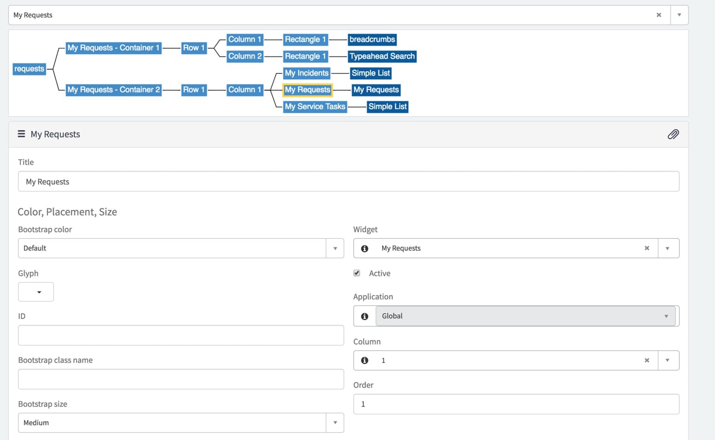Click the Color, Placement, Size section heading

point(67,212)
